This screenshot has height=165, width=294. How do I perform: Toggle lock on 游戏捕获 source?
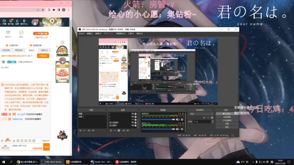[135, 125]
